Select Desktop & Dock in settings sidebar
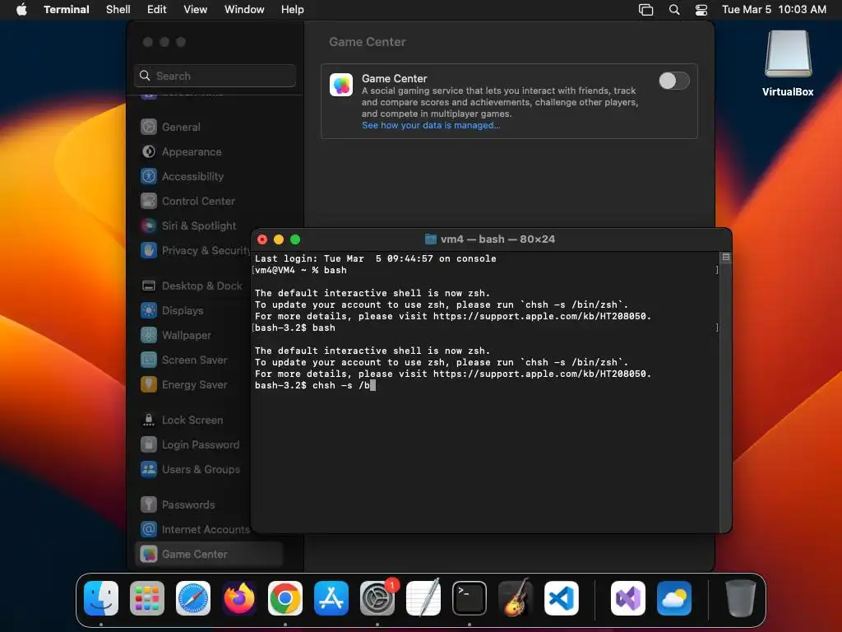842x632 pixels. (193, 286)
